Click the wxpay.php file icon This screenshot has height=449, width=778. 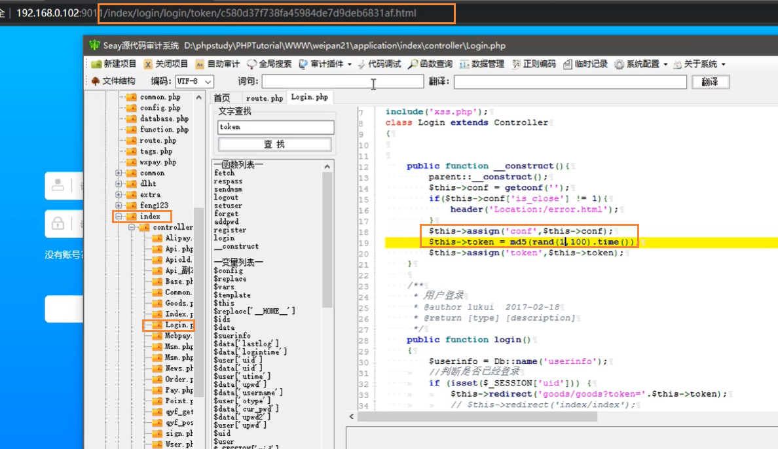(x=132, y=162)
